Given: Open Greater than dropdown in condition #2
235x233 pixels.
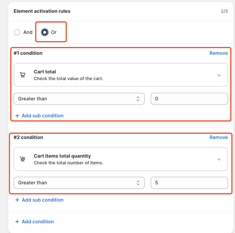Looking at the screenshot, I should 79,183.
